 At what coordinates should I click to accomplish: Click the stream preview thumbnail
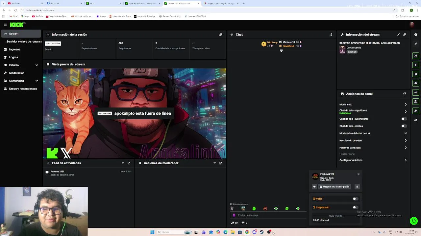134,113
